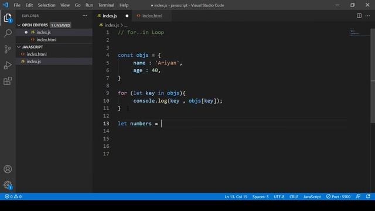375x211 pixels.
Task: Click the 1 UNSAVED badge
Action: [60, 25]
